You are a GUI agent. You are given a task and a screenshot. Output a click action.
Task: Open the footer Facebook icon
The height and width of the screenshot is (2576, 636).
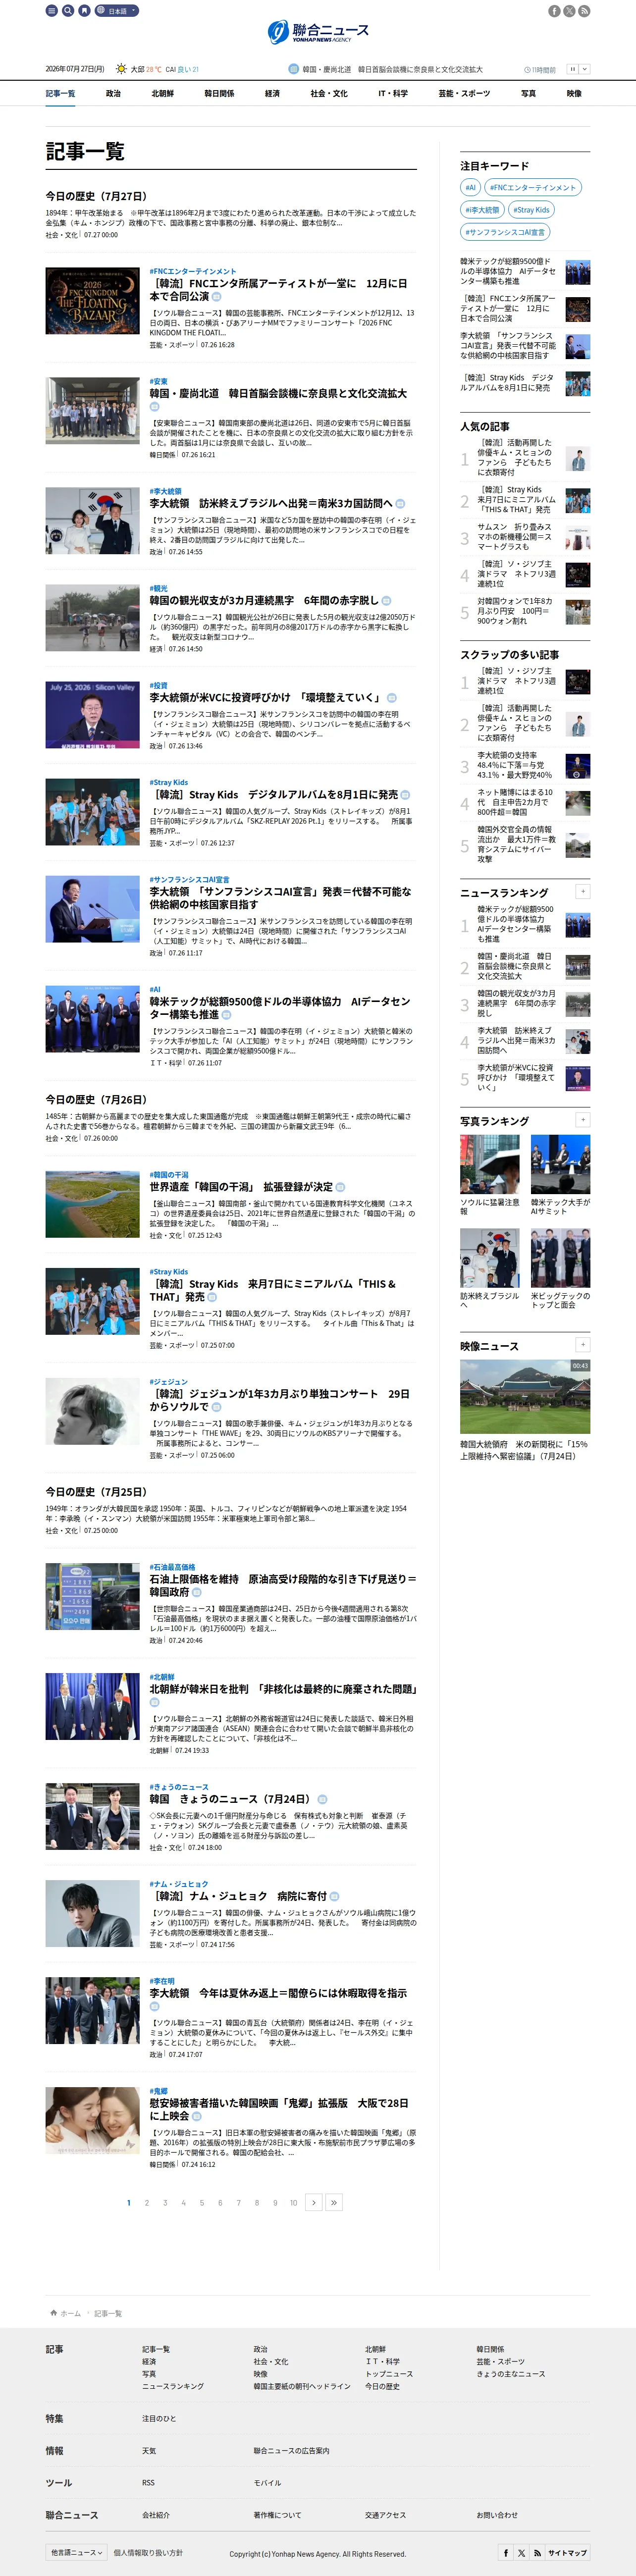[506, 2553]
